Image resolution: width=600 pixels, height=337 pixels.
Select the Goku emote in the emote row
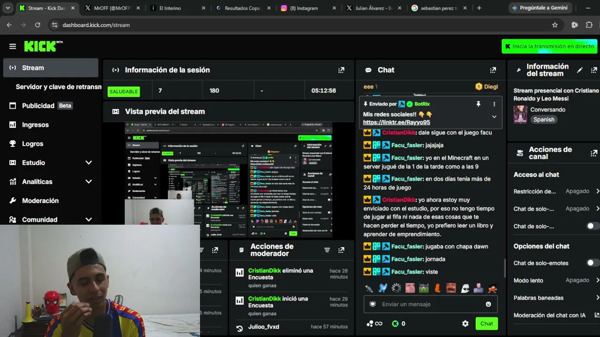click(492, 288)
